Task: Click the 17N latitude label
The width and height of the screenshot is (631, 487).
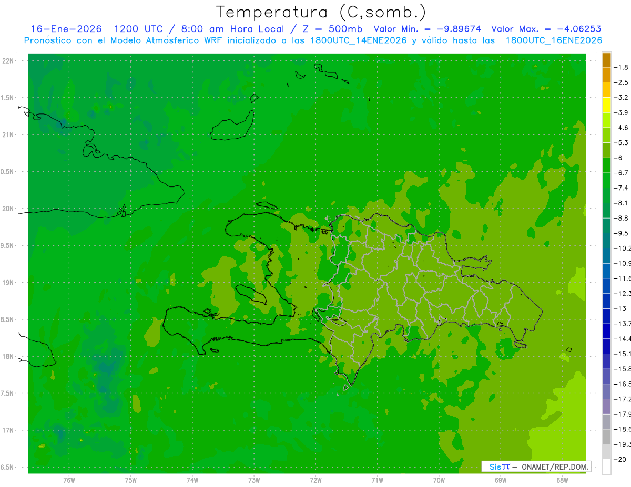Action: pyautogui.click(x=8, y=430)
